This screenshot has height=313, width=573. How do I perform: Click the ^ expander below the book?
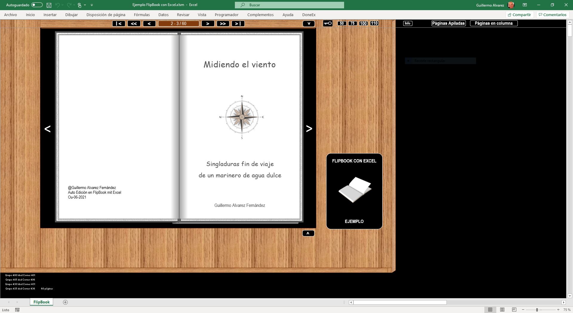[309, 233]
